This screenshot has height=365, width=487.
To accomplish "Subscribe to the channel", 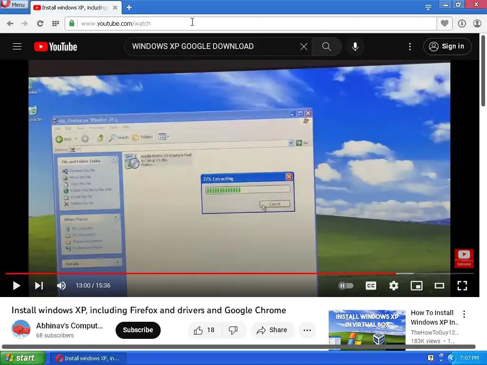I will click(x=138, y=330).
